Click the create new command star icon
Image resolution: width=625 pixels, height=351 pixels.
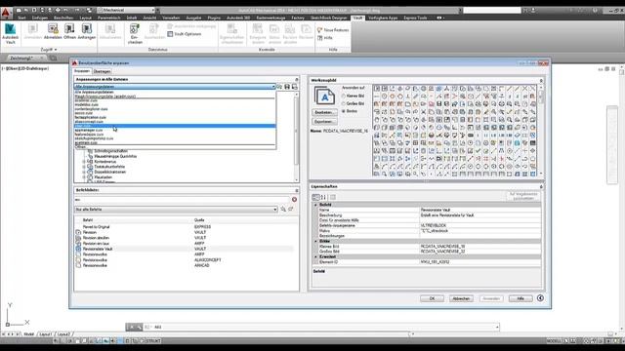[x=291, y=209]
